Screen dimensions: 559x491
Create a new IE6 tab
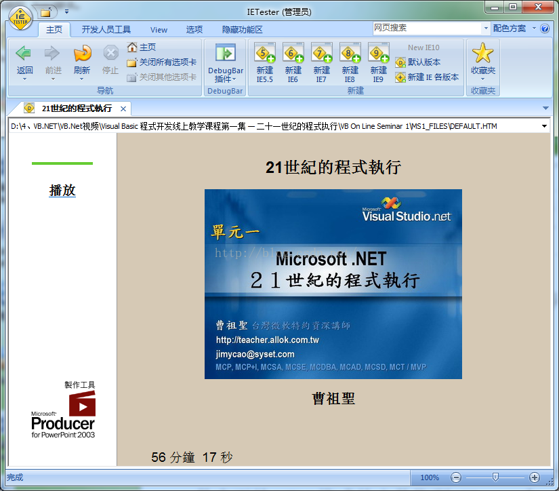pos(293,63)
